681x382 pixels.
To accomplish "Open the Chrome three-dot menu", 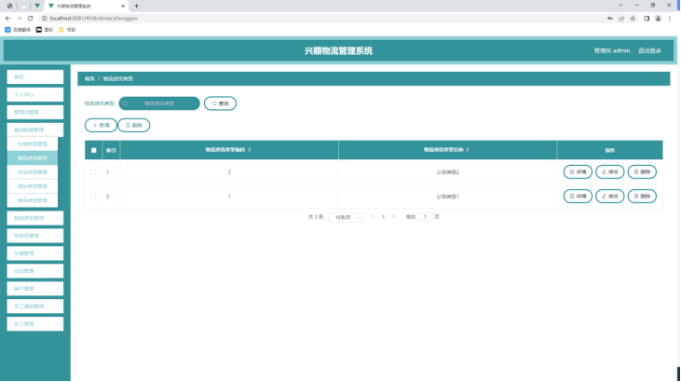I will [x=670, y=19].
